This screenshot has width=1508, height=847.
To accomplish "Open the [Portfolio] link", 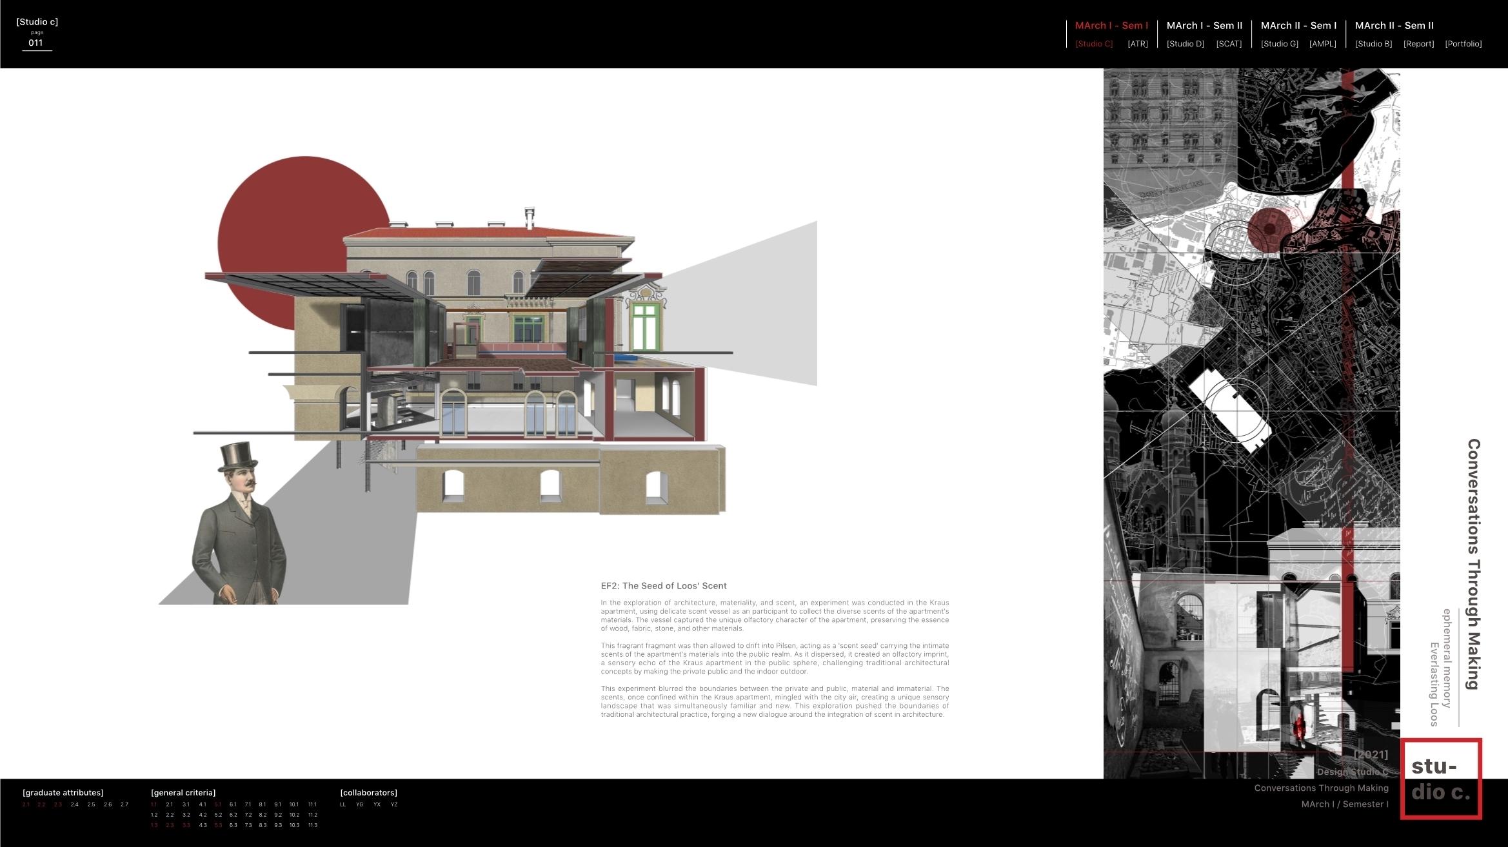I will point(1463,44).
